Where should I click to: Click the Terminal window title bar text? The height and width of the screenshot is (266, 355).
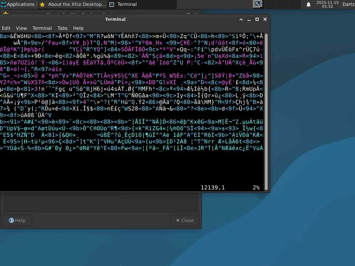tap(115, 19)
